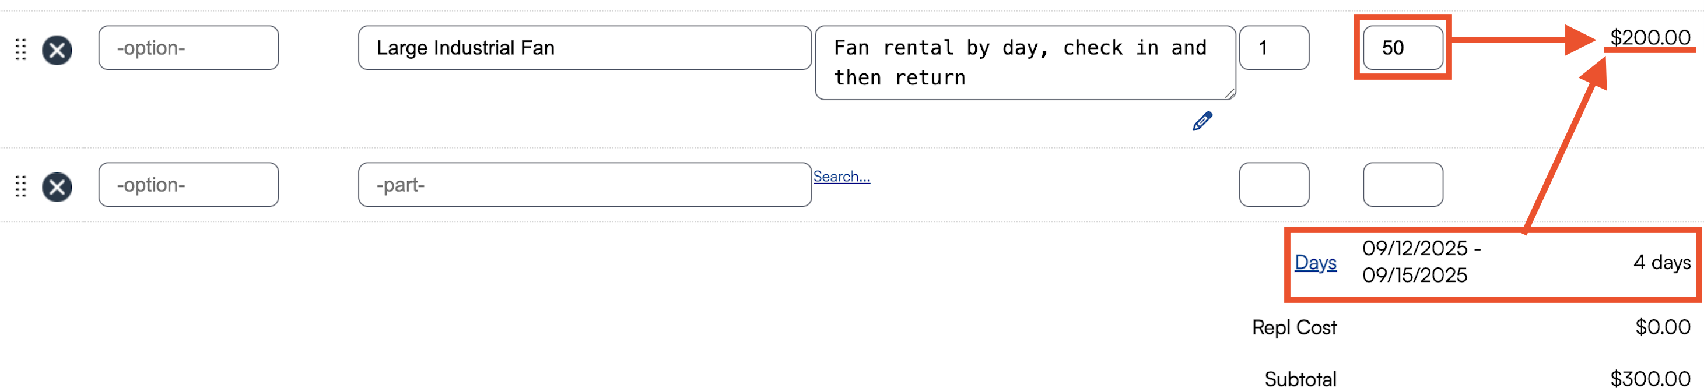Click the empty -part- field
1704x388 pixels.
pos(584,185)
